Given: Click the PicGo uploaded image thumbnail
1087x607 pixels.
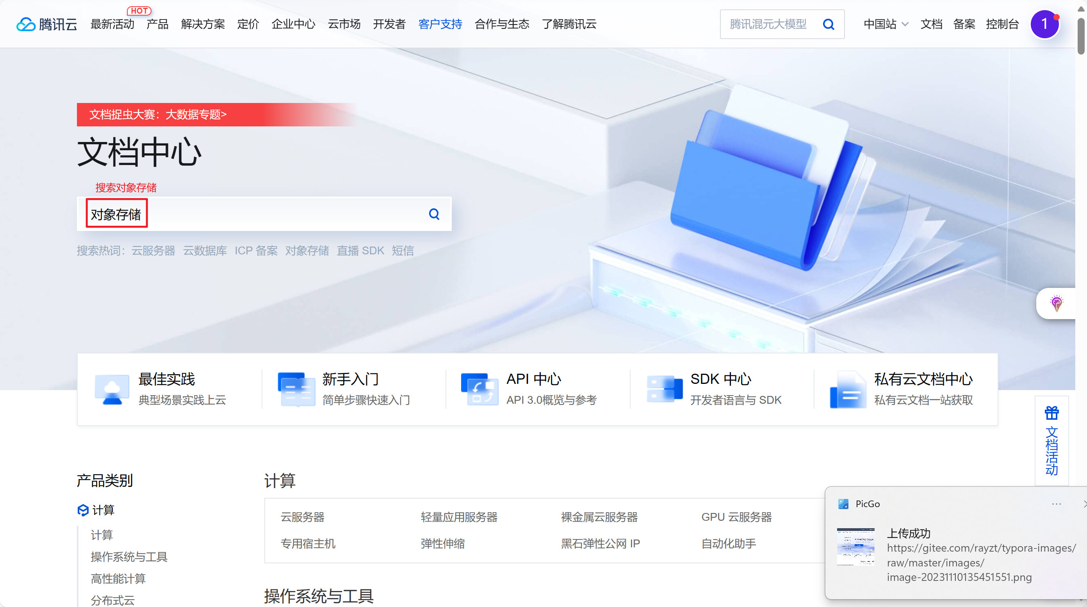Looking at the screenshot, I should tap(855, 547).
